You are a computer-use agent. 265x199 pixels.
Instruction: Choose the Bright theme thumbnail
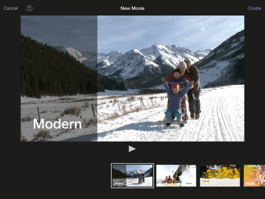[176, 176]
